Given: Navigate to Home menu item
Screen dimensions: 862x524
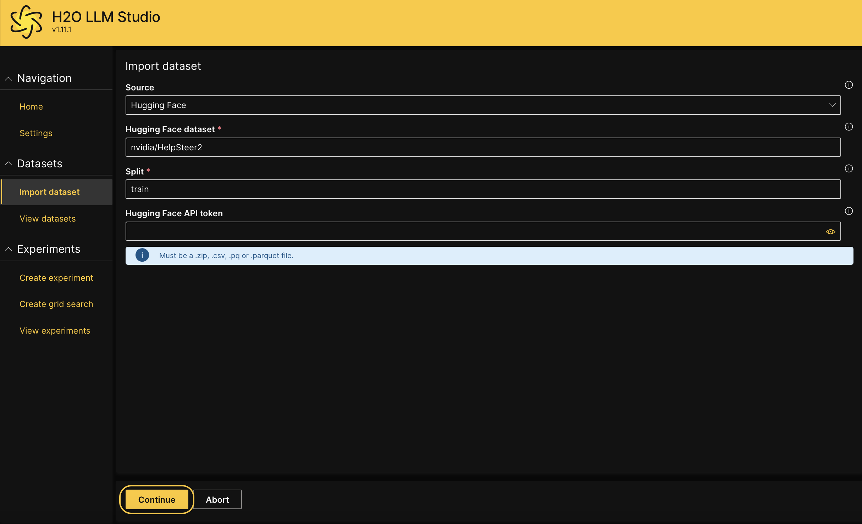Looking at the screenshot, I should point(31,106).
